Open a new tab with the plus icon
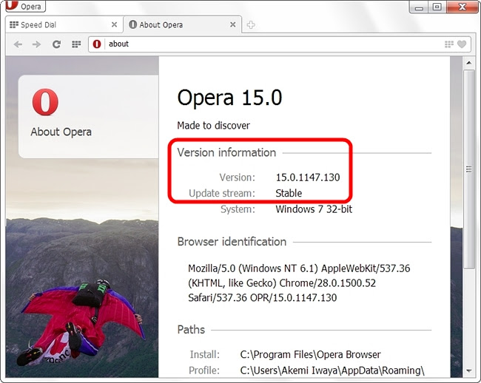Image resolution: width=481 pixels, height=383 pixels. [x=251, y=25]
